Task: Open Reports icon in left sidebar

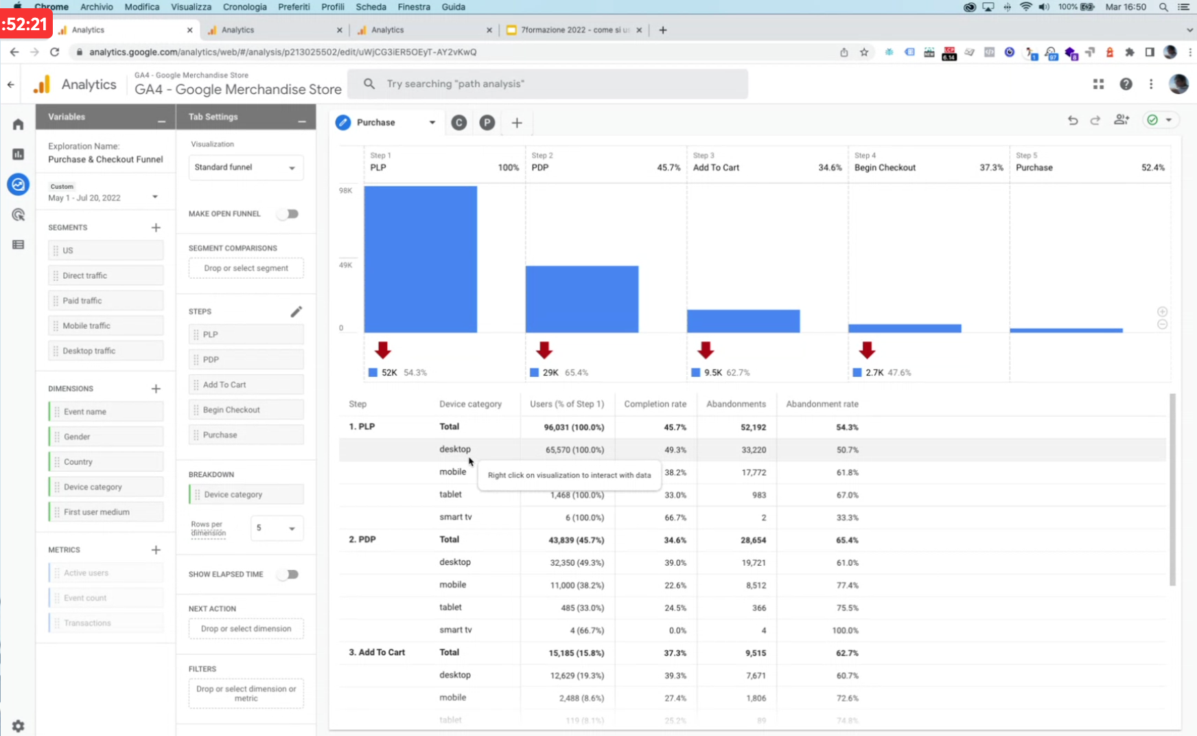Action: tap(18, 154)
